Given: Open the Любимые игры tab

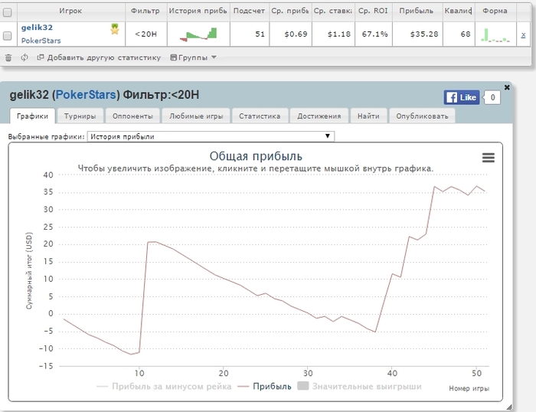Looking at the screenshot, I should (196, 116).
